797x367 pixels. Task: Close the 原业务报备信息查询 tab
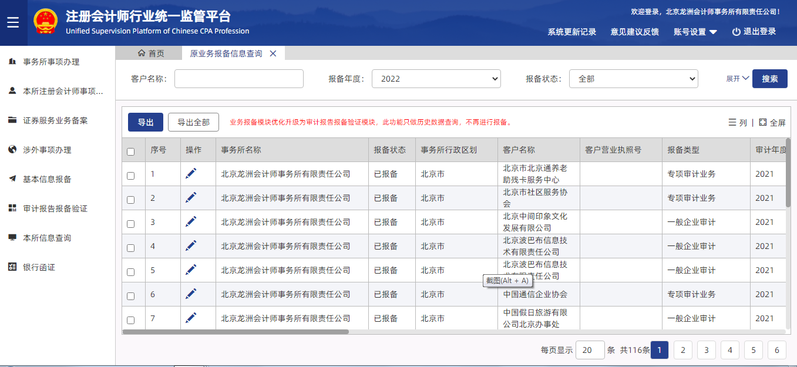[273, 53]
